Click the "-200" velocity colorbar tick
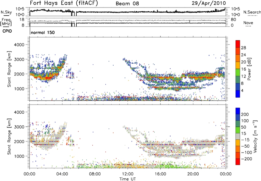 pyautogui.click(x=247, y=159)
